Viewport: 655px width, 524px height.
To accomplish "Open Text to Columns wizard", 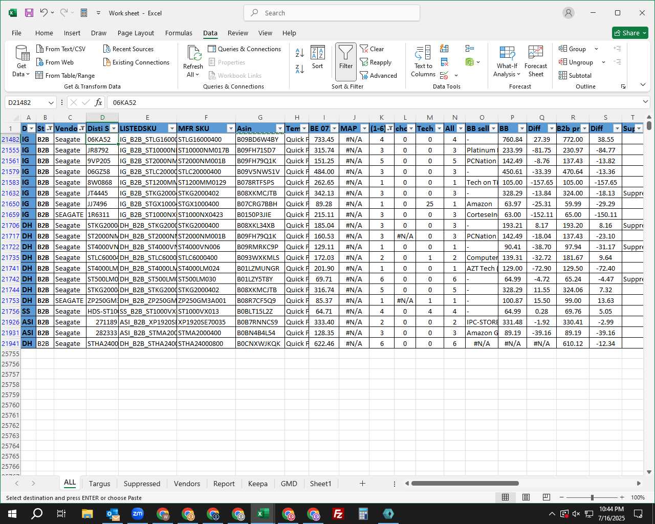I will pyautogui.click(x=423, y=61).
